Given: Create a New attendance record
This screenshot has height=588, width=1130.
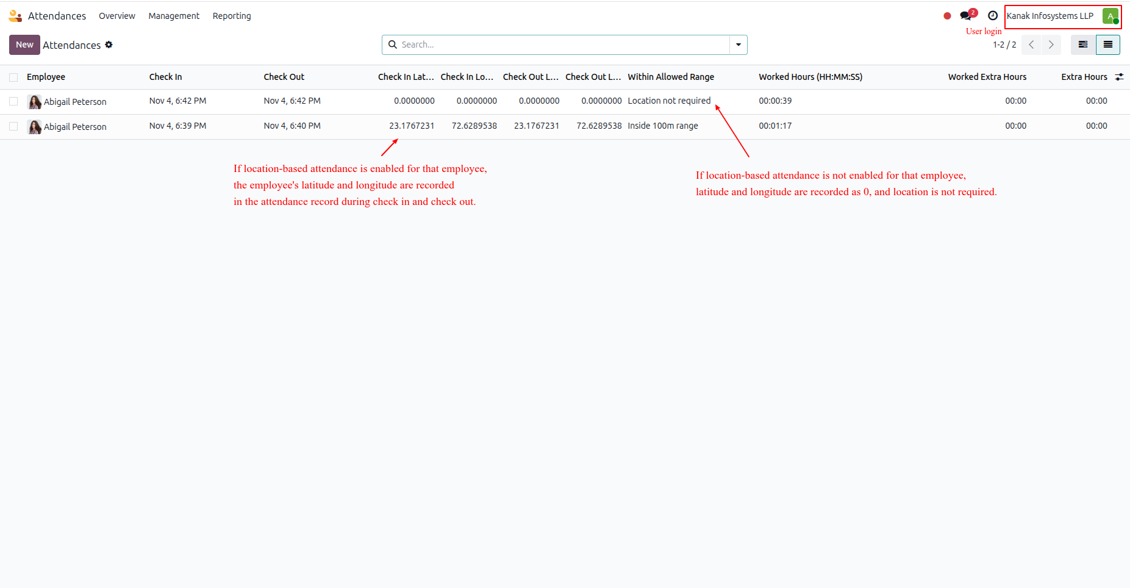Looking at the screenshot, I should (x=24, y=45).
